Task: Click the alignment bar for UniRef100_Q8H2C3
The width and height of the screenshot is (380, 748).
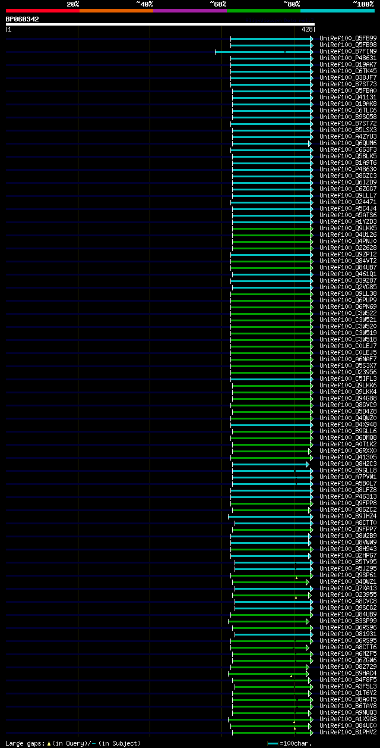Action: [x=270, y=464]
